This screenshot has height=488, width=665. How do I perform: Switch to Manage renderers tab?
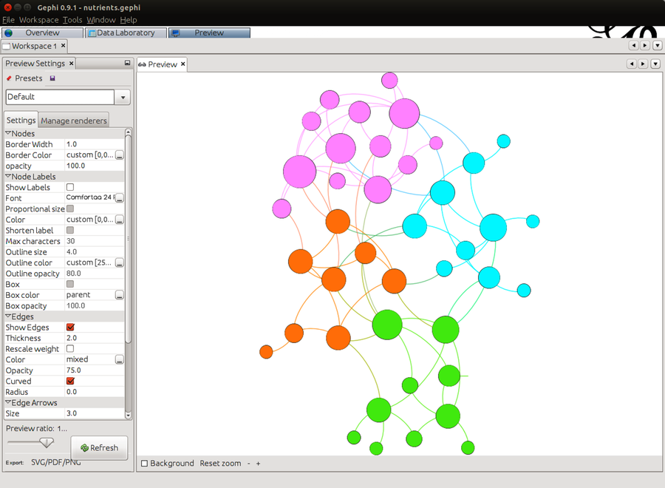click(x=74, y=121)
